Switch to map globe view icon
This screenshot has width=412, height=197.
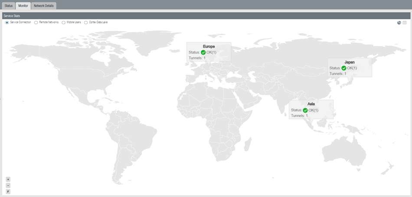click(x=399, y=23)
